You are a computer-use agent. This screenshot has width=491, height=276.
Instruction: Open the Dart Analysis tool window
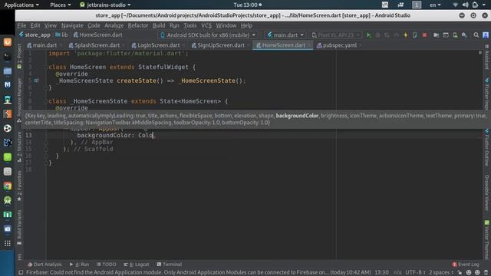(x=44, y=264)
